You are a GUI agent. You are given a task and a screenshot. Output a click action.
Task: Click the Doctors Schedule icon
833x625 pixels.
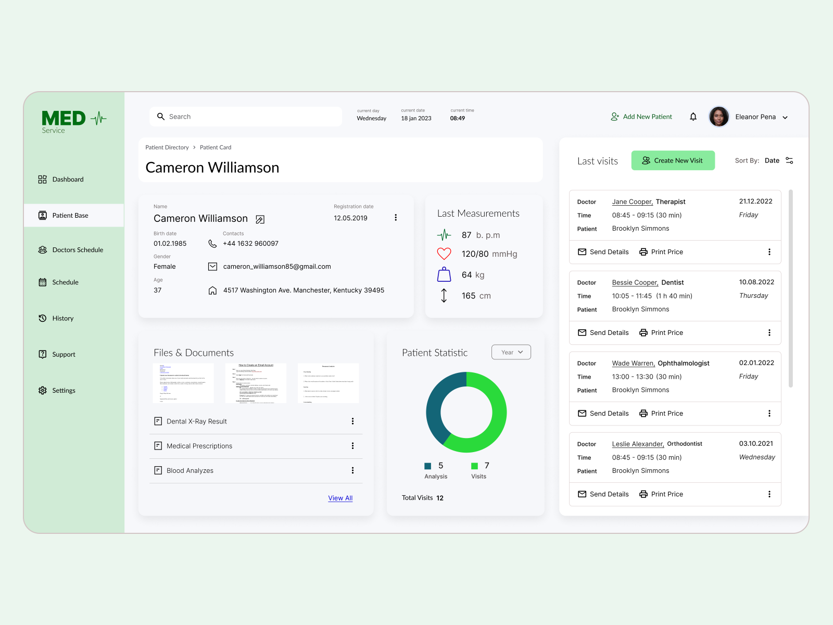(43, 249)
